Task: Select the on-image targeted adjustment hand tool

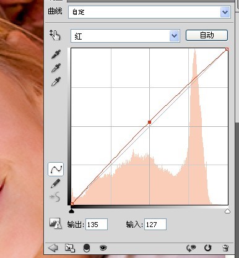Action: (x=55, y=35)
